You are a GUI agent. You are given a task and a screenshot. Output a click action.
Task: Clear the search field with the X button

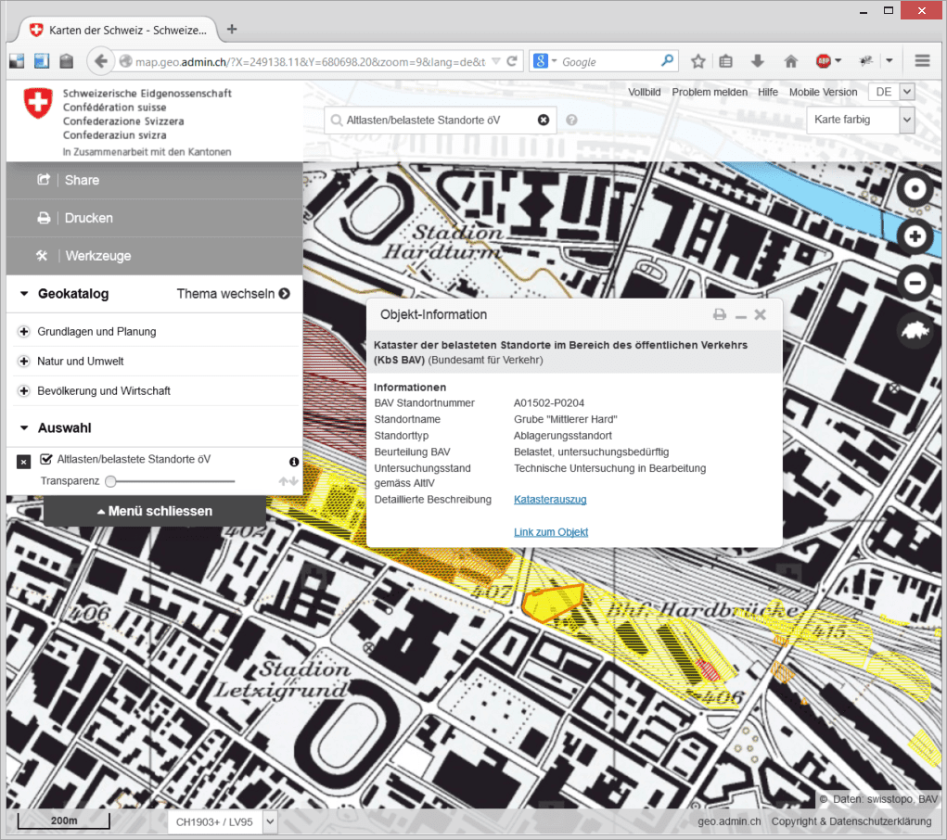[x=542, y=120]
